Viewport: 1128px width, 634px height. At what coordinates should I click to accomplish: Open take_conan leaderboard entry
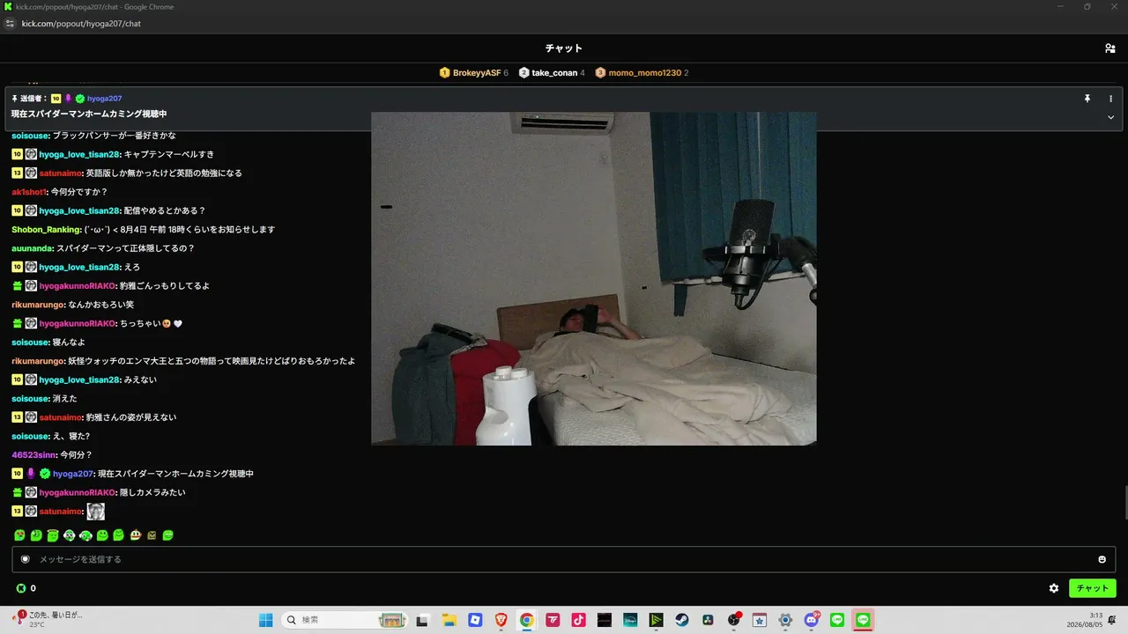(552, 73)
